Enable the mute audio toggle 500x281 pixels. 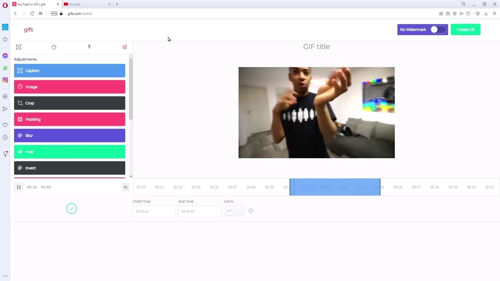click(125, 187)
